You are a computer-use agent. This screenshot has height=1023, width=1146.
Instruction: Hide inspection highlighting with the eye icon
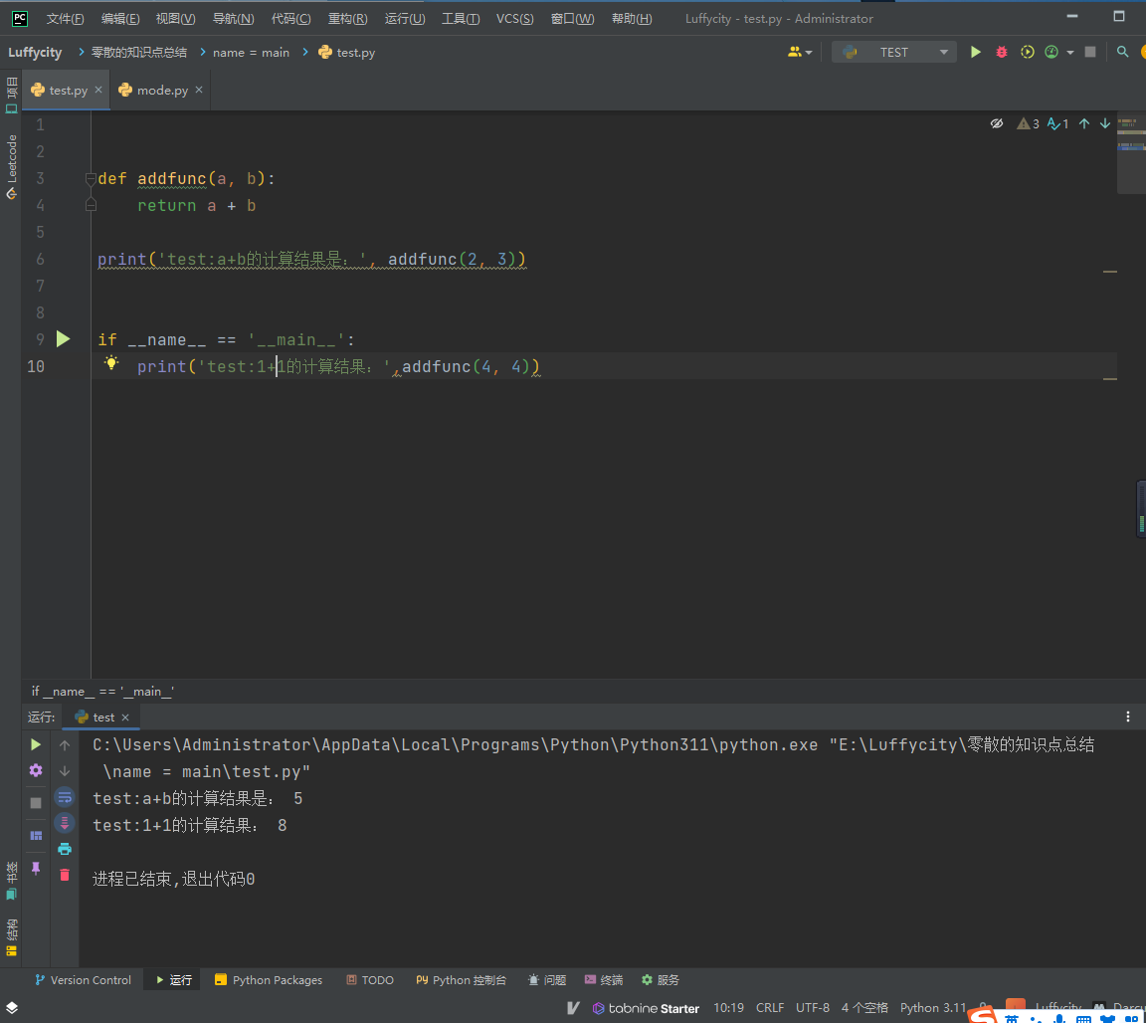tap(997, 123)
